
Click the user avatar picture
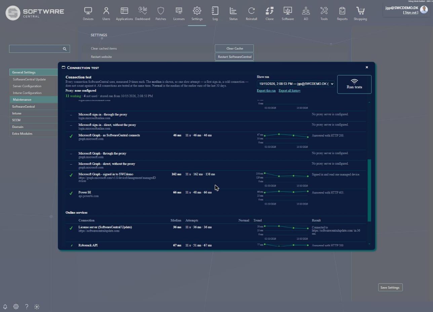tap(424, 9)
